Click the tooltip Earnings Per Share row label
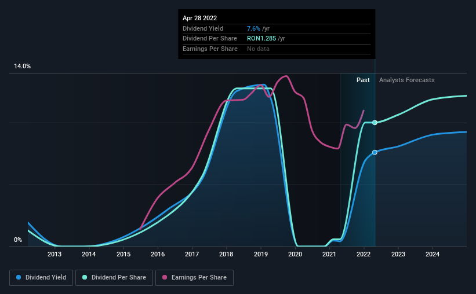 click(x=210, y=49)
